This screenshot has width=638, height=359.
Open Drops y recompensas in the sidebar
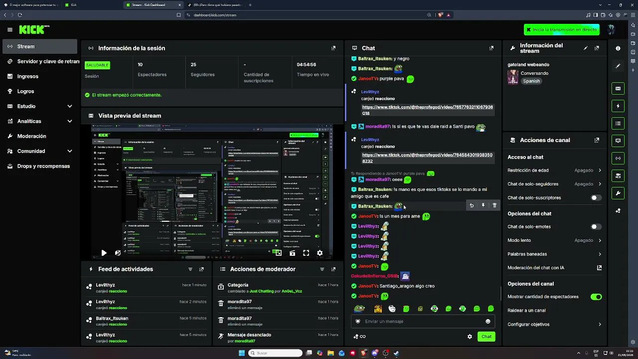tap(40, 166)
